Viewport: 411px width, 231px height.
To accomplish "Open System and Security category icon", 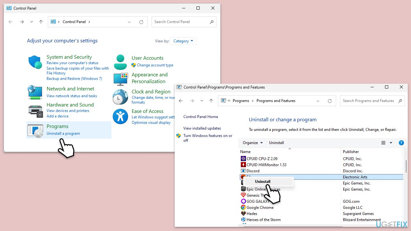I will point(35,62).
